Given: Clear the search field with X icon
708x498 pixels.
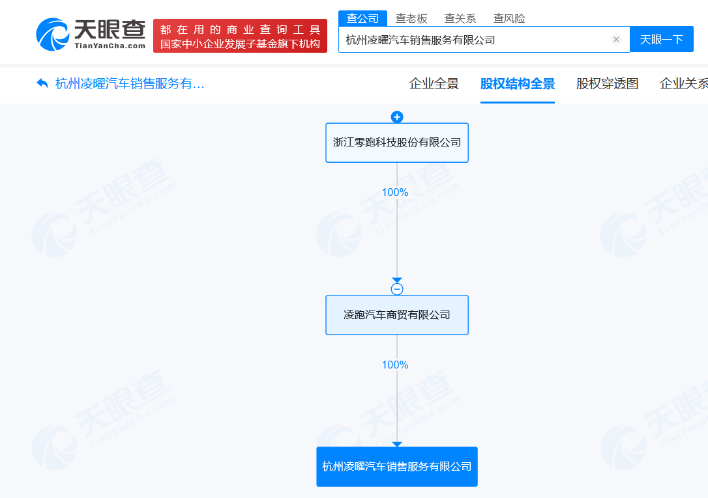Looking at the screenshot, I should (616, 40).
